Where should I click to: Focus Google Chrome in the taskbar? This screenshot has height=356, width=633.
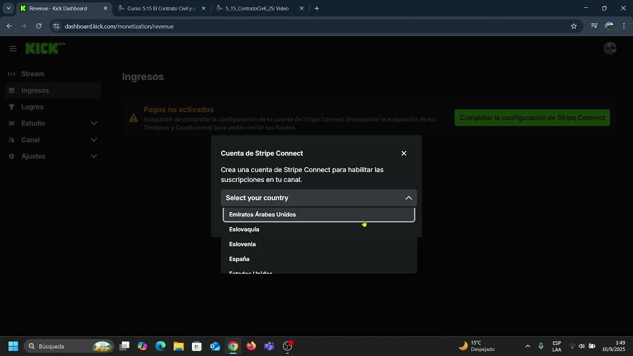tap(233, 346)
